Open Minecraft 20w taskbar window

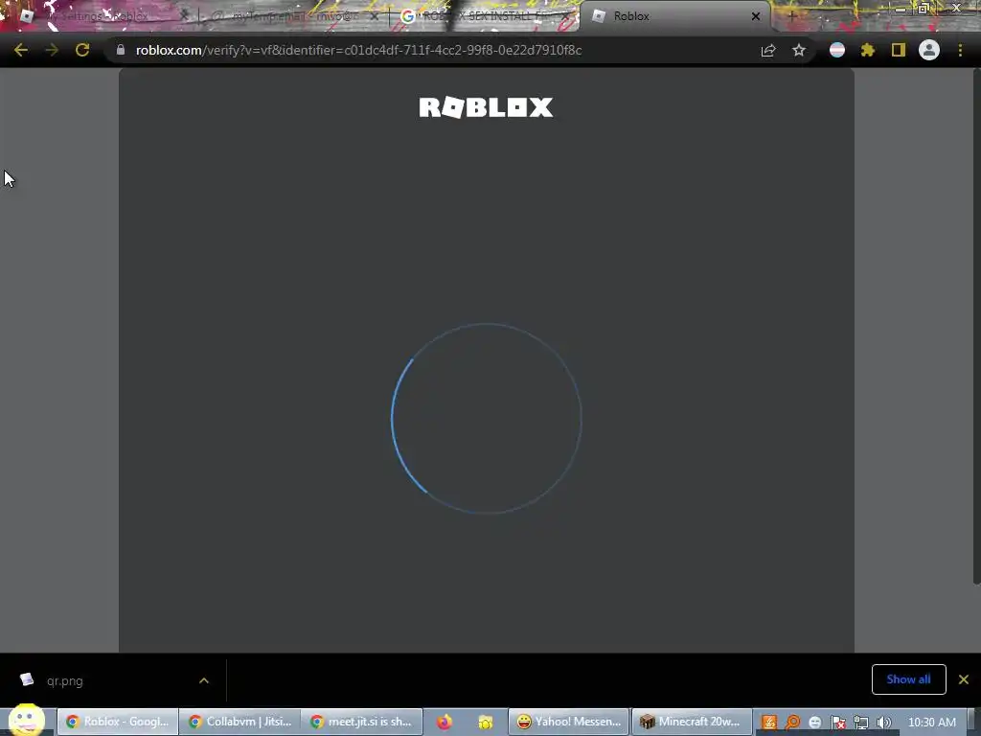(x=692, y=722)
